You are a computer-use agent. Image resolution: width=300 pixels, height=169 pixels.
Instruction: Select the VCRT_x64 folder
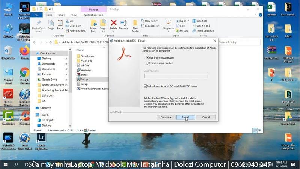pos(87,61)
